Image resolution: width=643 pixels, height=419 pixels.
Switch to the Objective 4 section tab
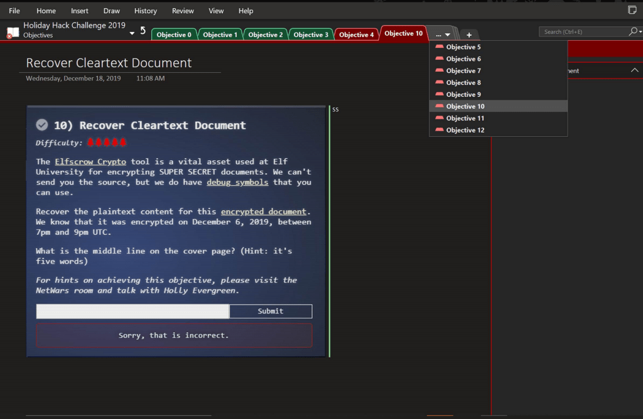point(356,35)
